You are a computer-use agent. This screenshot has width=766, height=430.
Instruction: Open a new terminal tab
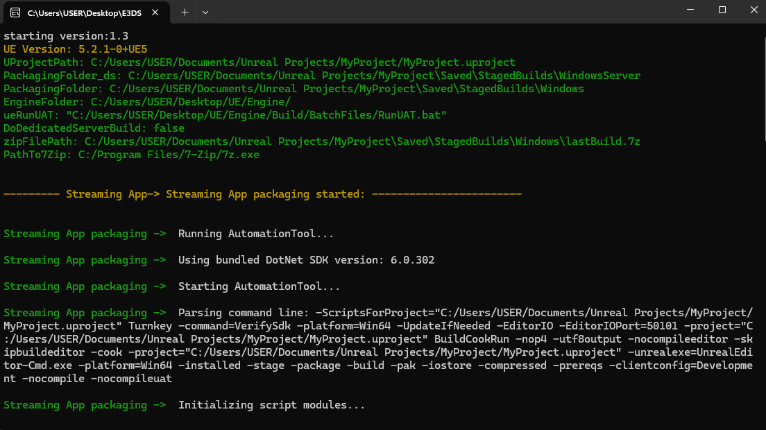[x=185, y=12]
